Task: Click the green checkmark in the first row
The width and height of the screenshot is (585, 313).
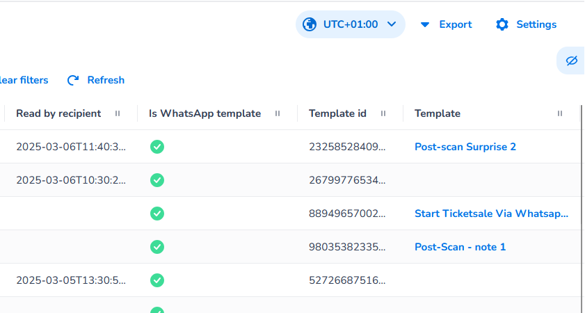Action: 157,147
